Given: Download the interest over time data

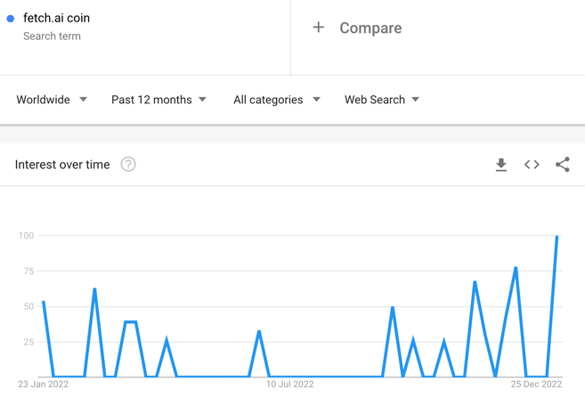Looking at the screenshot, I should [501, 165].
